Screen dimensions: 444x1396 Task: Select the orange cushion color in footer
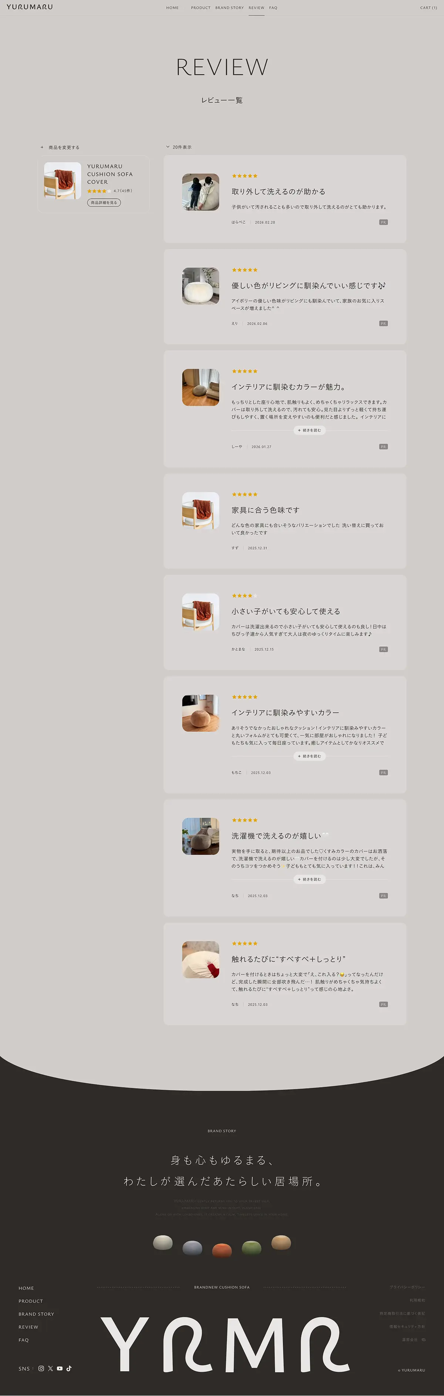tap(222, 1249)
